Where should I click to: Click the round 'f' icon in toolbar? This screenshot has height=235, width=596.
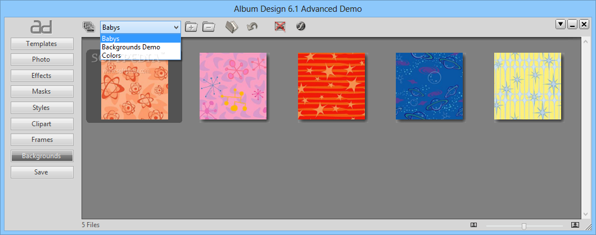[301, 26]
